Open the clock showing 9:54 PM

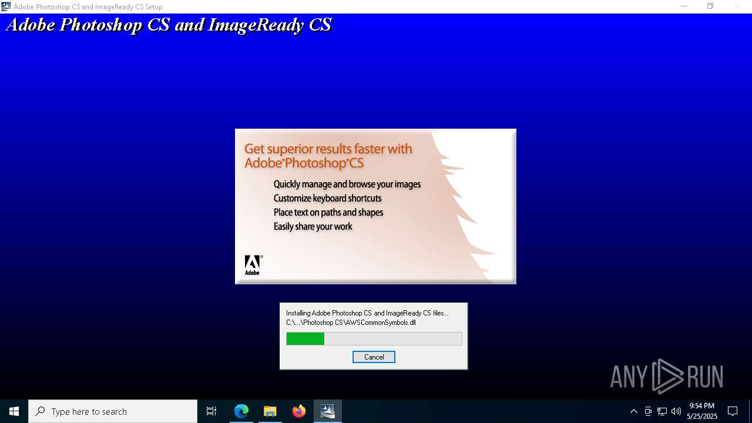click(702, 411)
